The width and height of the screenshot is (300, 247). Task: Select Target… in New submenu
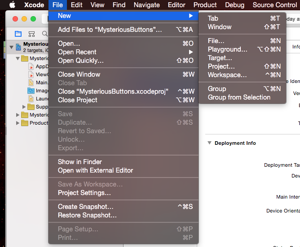click(243, 58)
